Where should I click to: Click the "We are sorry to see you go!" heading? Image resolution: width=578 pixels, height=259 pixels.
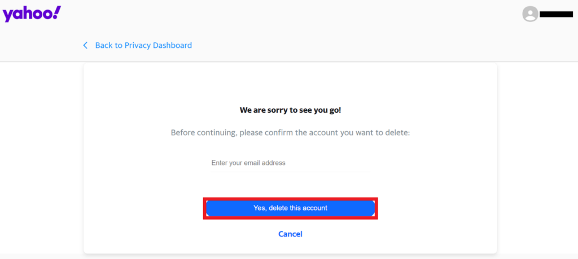(290, 110)
